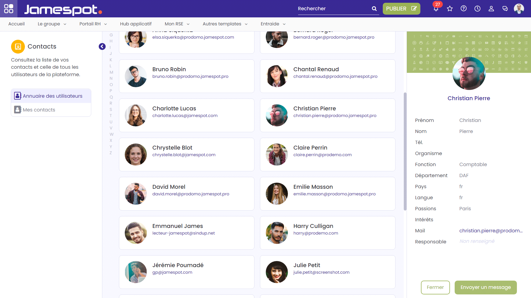This screenshot has height=298, width=531.
Task: Expand the Portail RH dropdown menu
Action: (93, 24)
